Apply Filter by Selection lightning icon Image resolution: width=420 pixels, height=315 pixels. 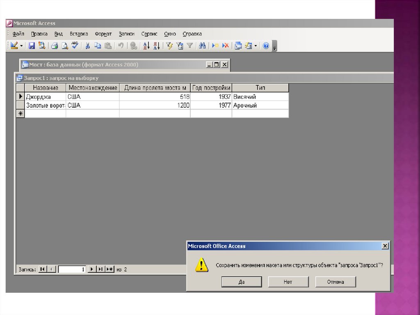169,46
